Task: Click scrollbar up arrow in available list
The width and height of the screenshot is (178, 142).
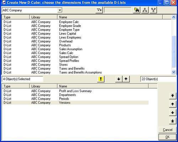Action: [x=174, y=17]
